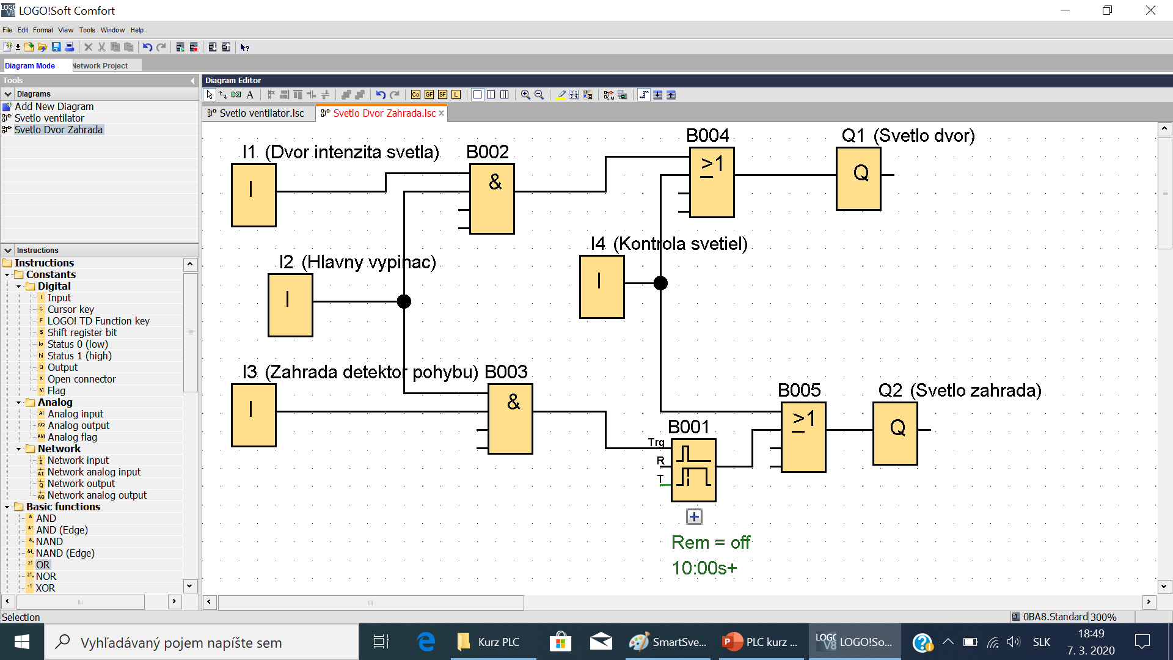Collapse the Diagrams panel section

point(8,94)
